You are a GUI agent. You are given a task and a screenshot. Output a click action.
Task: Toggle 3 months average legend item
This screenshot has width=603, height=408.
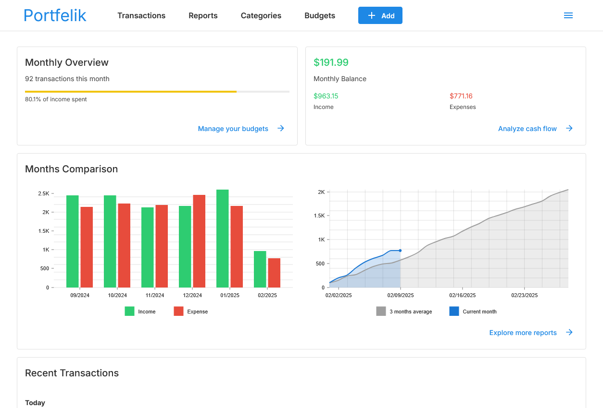coord(404,312)
